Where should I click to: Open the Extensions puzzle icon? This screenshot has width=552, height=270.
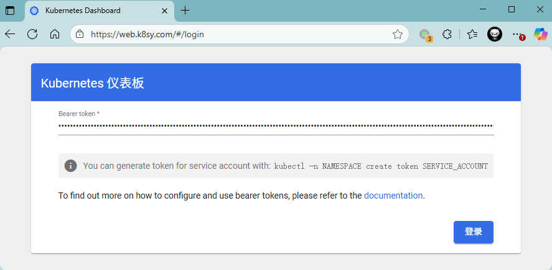447,35
